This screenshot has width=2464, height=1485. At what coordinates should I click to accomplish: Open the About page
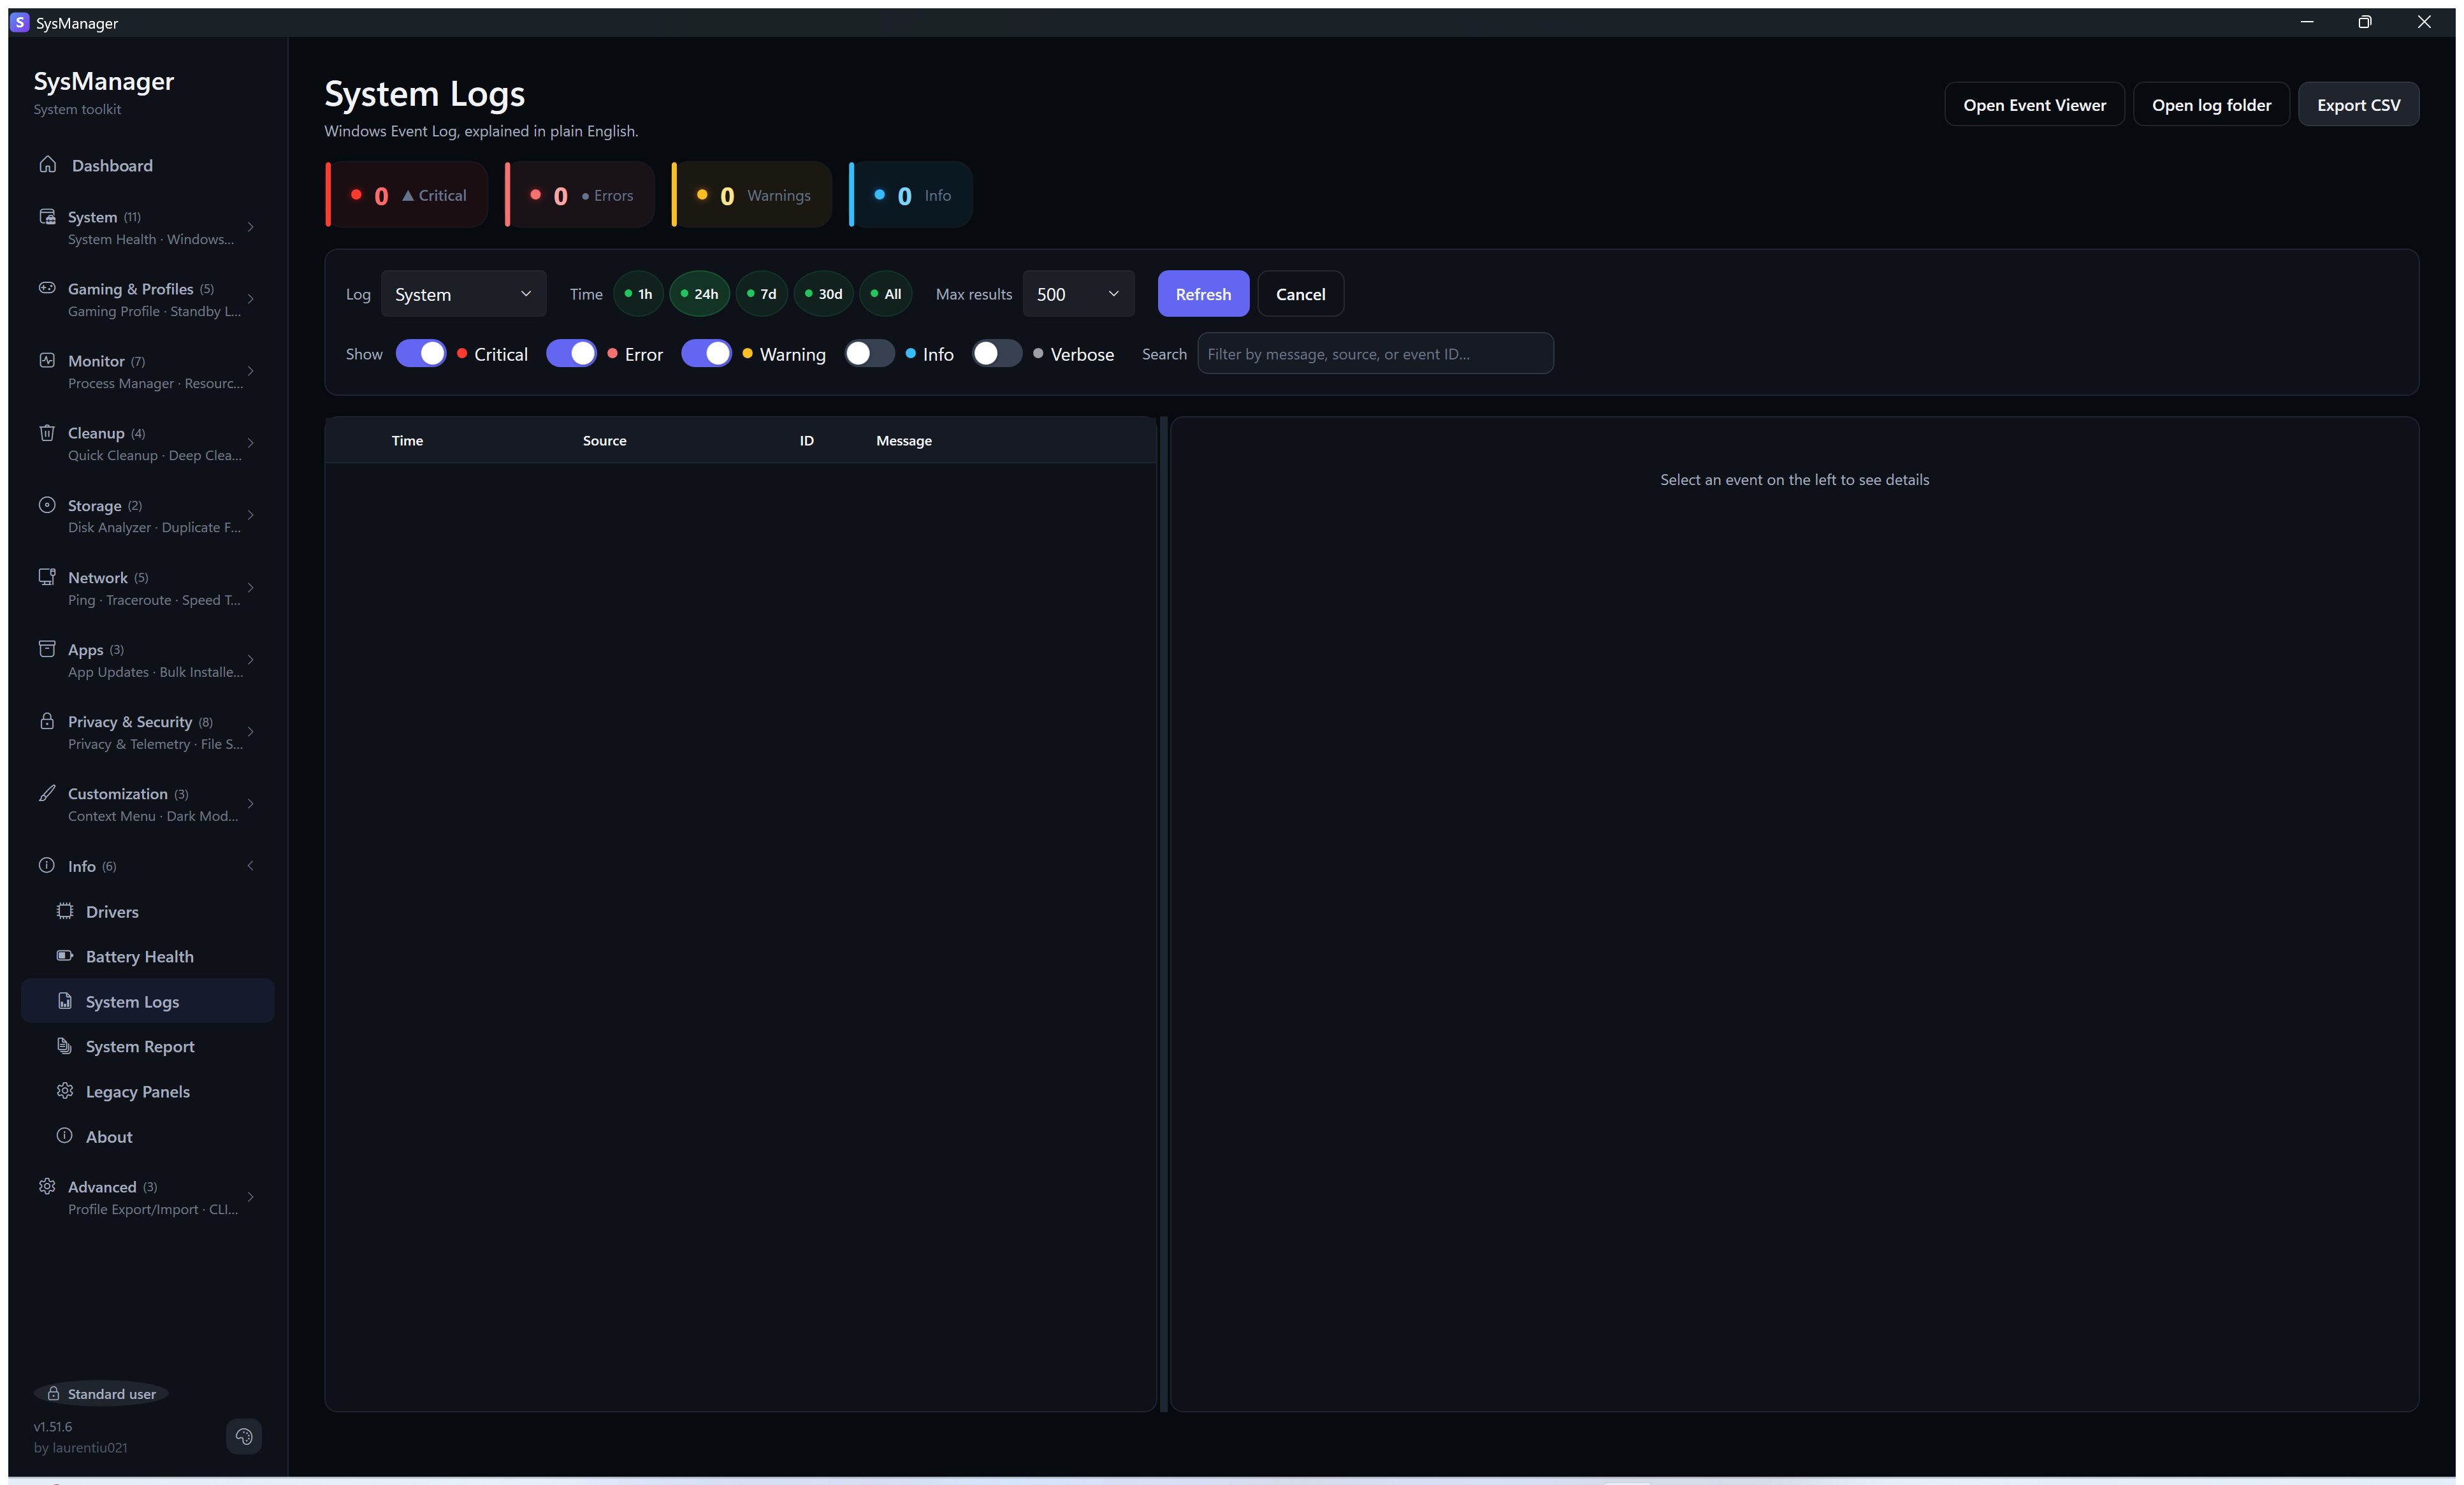click(147, 1136)
